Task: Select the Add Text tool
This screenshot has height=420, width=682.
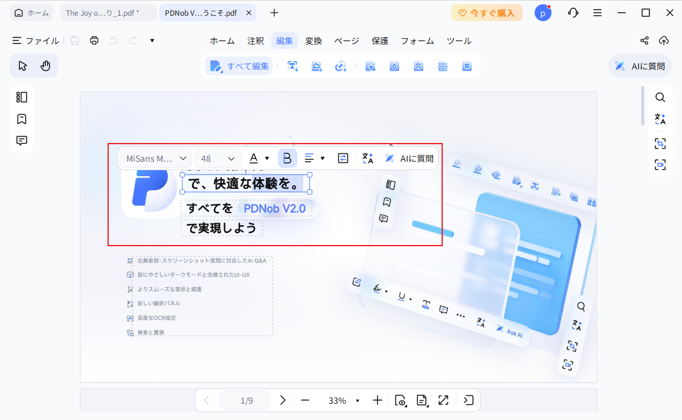Action: click(292, 66)
